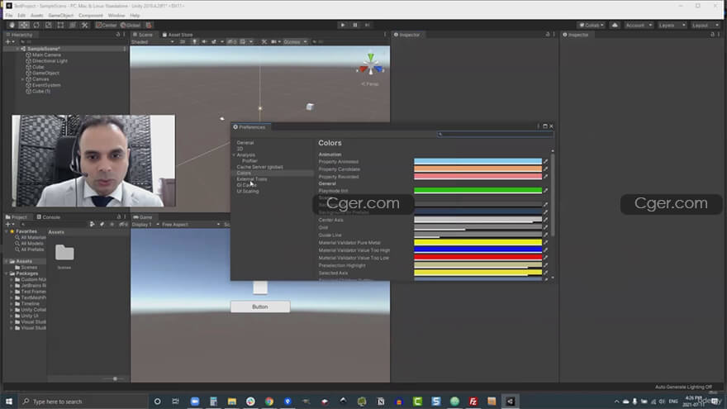The width and height of the screenshot is (727, 409).
Task: Toggle grid snapping icon in toolbar
Action: [x=149, y=25]
